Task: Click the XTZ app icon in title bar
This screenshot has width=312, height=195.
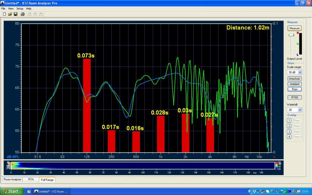Action: coord(2,3)
